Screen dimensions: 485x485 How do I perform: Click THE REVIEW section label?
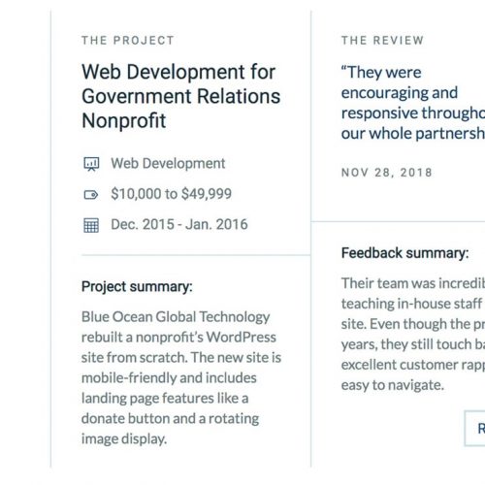[382, 41]
